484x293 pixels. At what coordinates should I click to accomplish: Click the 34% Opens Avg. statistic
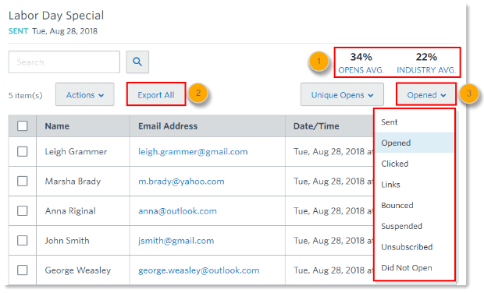pyautogui.click(x=361, y=63)
